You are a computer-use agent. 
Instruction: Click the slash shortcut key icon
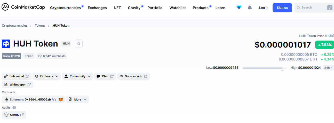(330, 8)
